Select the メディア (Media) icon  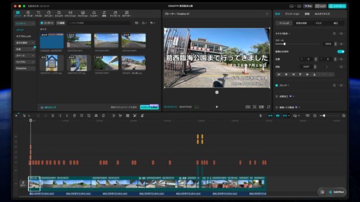point(17,13)
